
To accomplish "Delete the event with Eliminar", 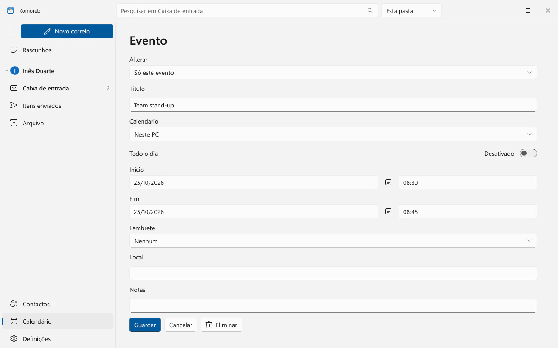I will click(221, 325).
